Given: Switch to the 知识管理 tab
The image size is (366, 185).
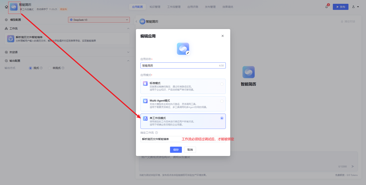Looking at the screenshot, I should (x=155, y=7).
